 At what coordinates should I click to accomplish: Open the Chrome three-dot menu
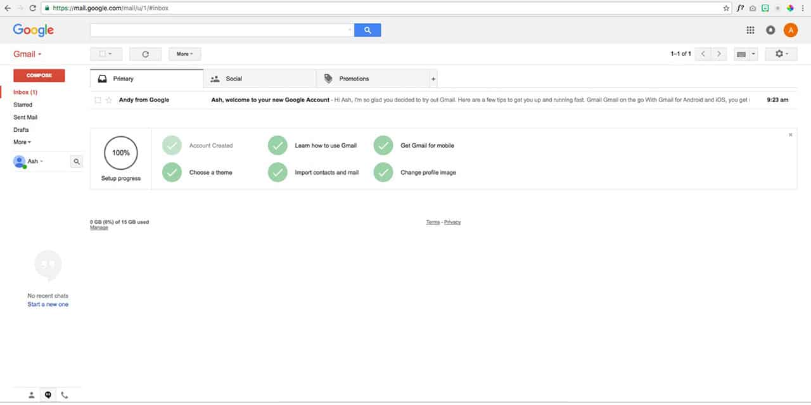[803, 8]
